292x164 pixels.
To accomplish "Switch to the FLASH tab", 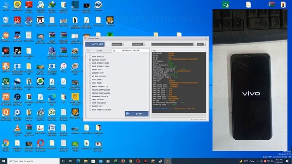I will point(99,51).
